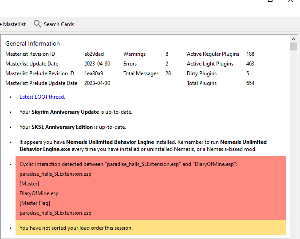Click the Errors count 2

167,64
